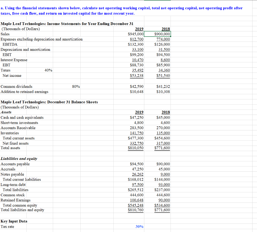Image resolution: width=257 pixels, height=232 pixels.
Task: Select the Liabilities and equity heading cell
Action: point(19,158)
